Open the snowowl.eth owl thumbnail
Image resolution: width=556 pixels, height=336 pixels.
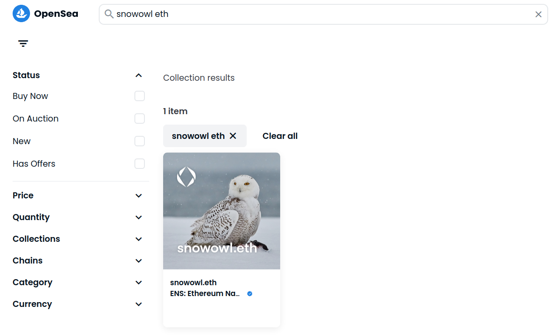click(x=221, y=211)
